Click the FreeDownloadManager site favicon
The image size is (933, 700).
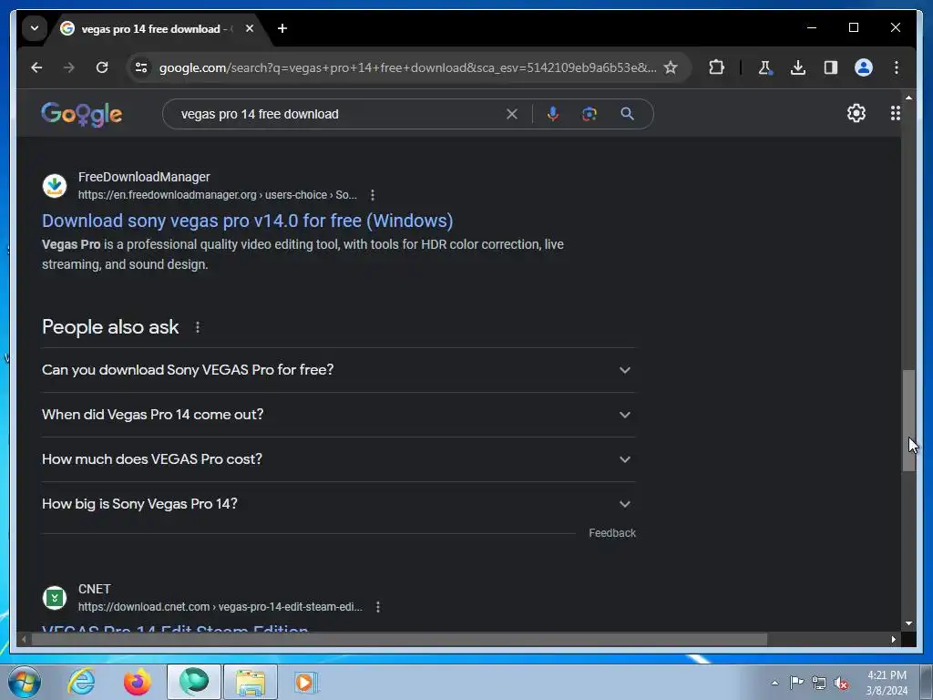click(x=55, y=186)
